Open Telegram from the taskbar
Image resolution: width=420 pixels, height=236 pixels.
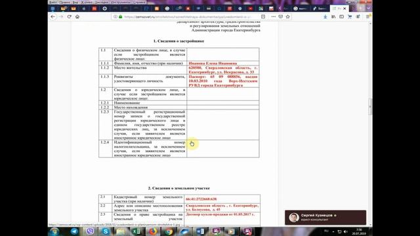point(74,231)
